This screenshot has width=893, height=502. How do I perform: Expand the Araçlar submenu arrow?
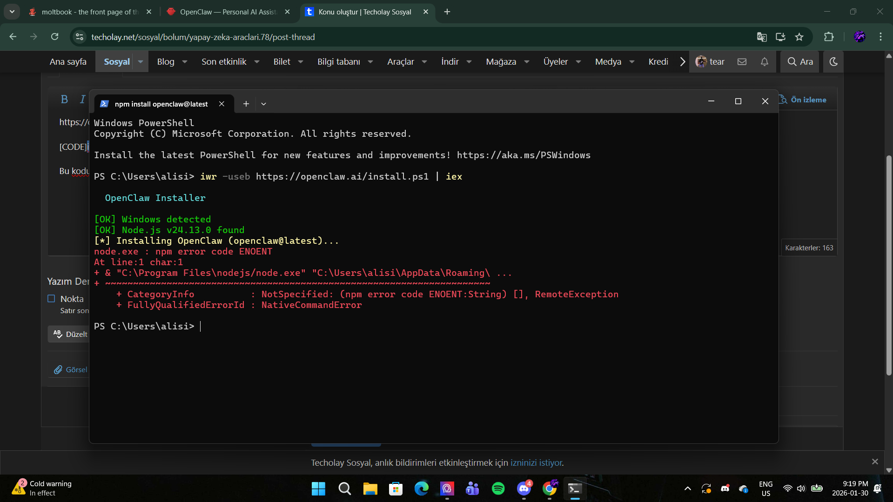424,61
